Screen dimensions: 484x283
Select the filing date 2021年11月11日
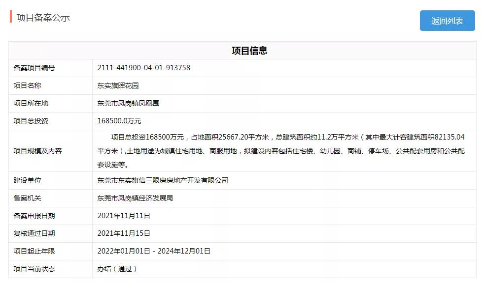124,216
